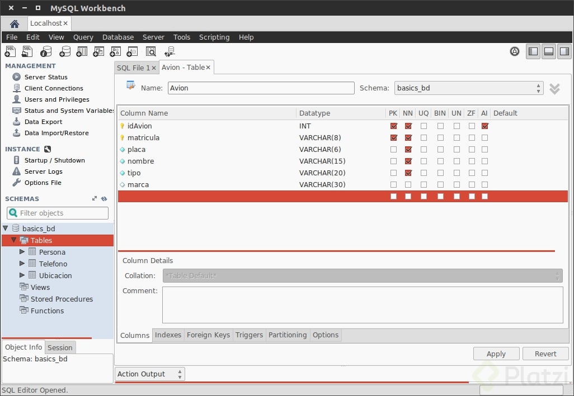Open the Collation dropdown
The height and width of the screenshot is (396, 574).
click(x=363, y=276)
